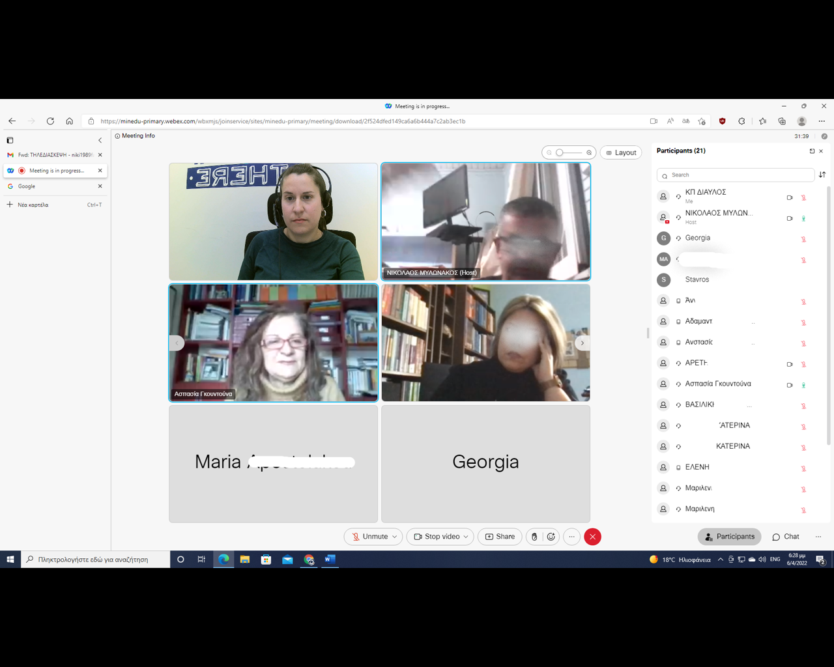
Task: Click the video zoom slider handle
Action: tap(560, 152)
